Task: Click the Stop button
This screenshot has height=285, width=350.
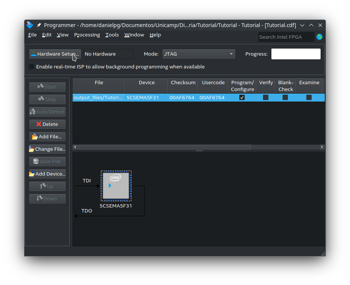Action: 47,100
